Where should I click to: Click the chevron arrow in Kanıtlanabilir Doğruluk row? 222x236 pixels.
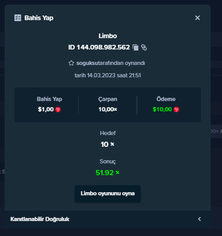click(199, 219)
